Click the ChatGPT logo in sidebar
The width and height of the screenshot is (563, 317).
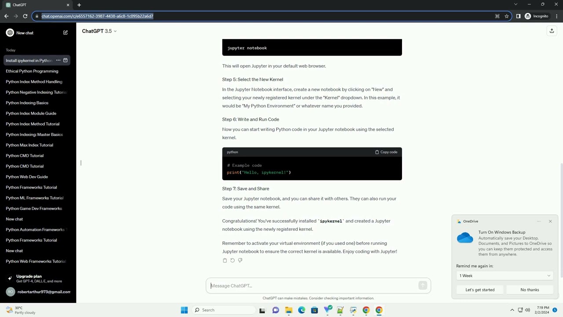[x=10, y=33]
